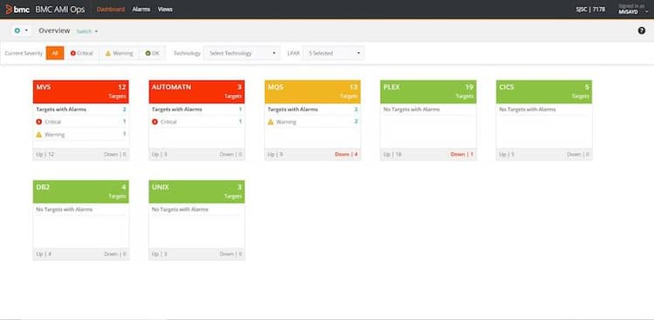Filter by Critical severity
Image resolution: width=654 pixels, height=320 pixels.
tap(82, 53)
